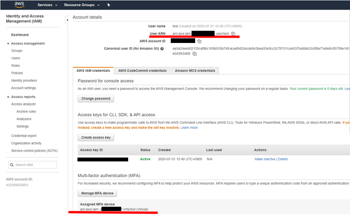Viewport: 350px width, 216px height.
Task: Click Make inactive for the access key
Action: coord(265,159)
